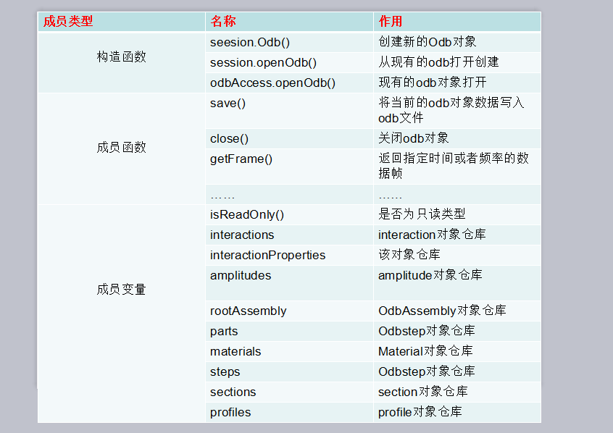Click the close() entry
This screenshot has width=613, height=433.
pos(228,138)
